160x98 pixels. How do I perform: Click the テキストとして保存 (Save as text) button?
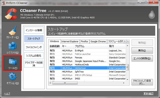[x=142, y=82]
